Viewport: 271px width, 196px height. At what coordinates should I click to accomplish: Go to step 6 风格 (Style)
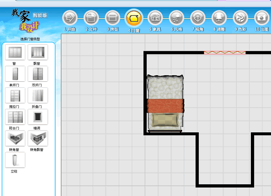[177, 18]
